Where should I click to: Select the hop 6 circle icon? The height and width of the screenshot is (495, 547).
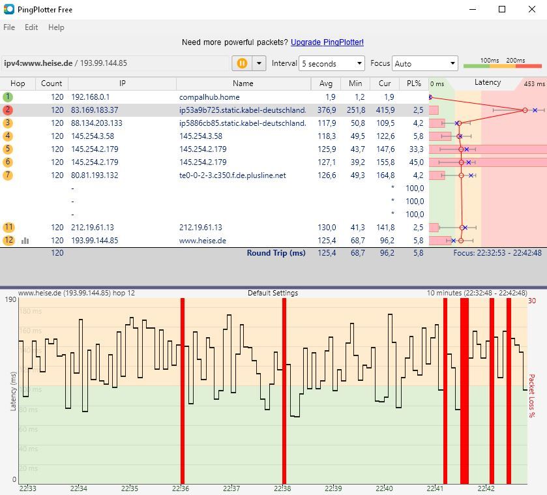pos(8,162)
